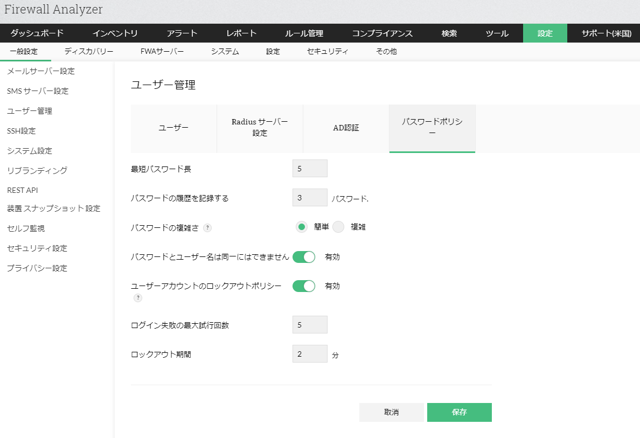Open the ユーザー tab
640x438 pixels.
pyautogui.click(x=173, y=128)
